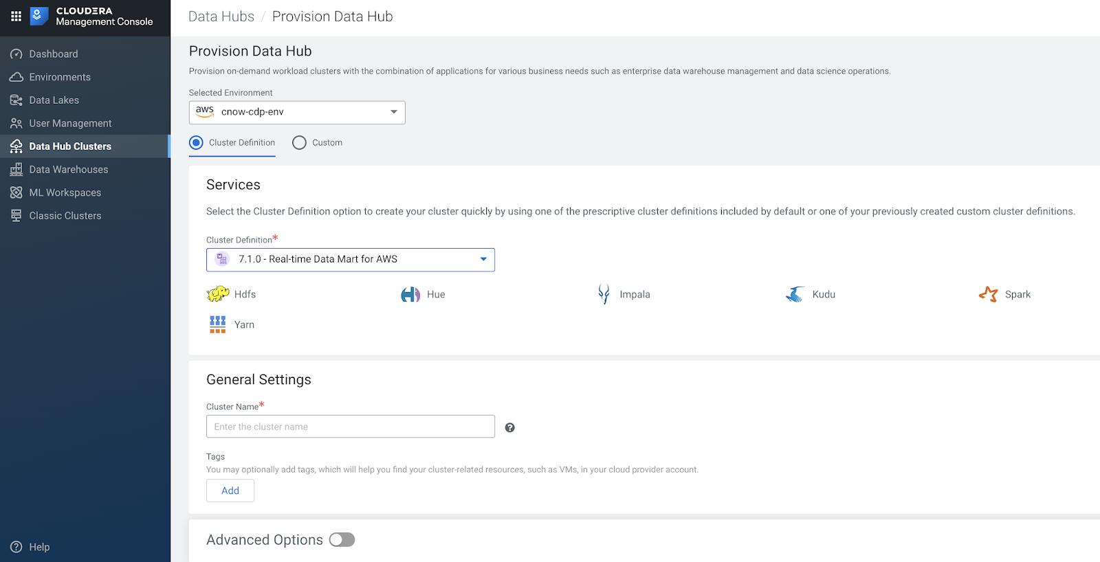The height and width of the screenshot is (562, 1100).
Task: Click the Dashboard gauge icon in sidebar
Action: [x=16, y=54]
